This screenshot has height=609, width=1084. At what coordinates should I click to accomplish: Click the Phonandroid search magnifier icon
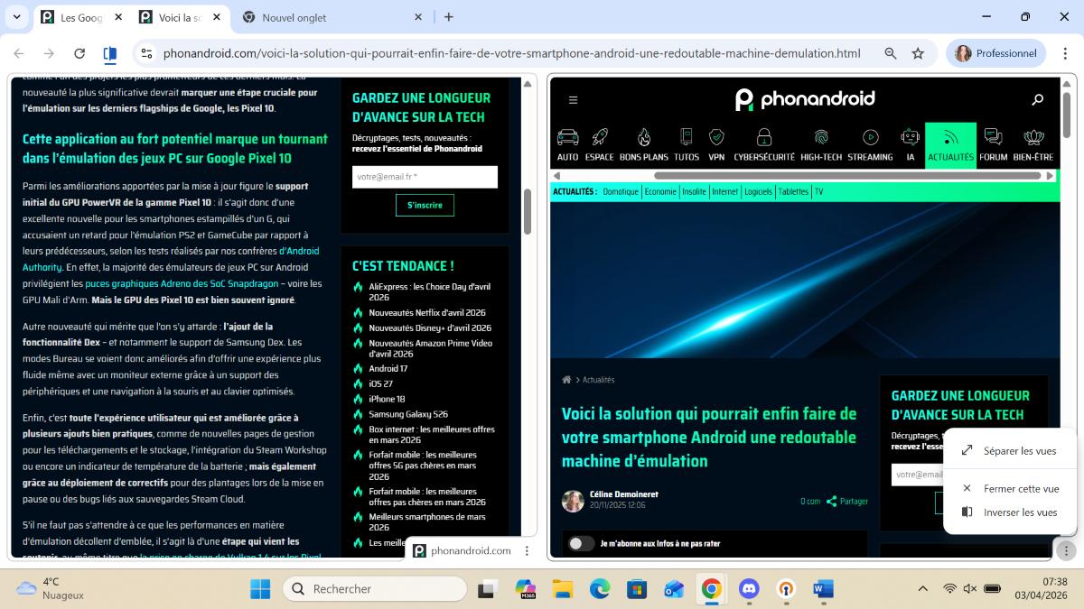[1037, 99]
